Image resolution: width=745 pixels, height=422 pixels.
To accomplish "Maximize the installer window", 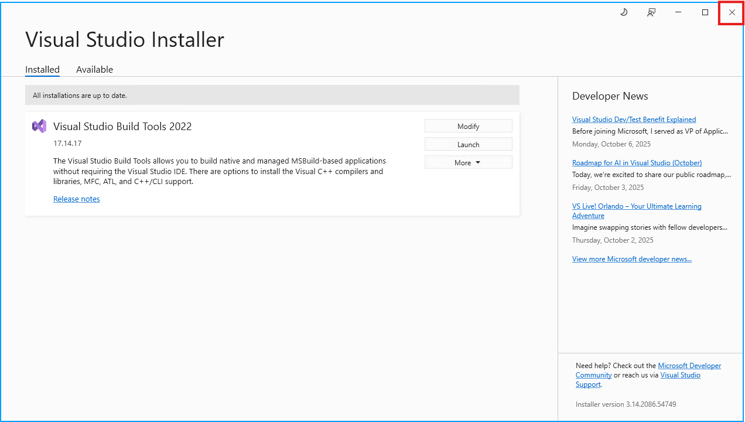I will click(705, 12).
